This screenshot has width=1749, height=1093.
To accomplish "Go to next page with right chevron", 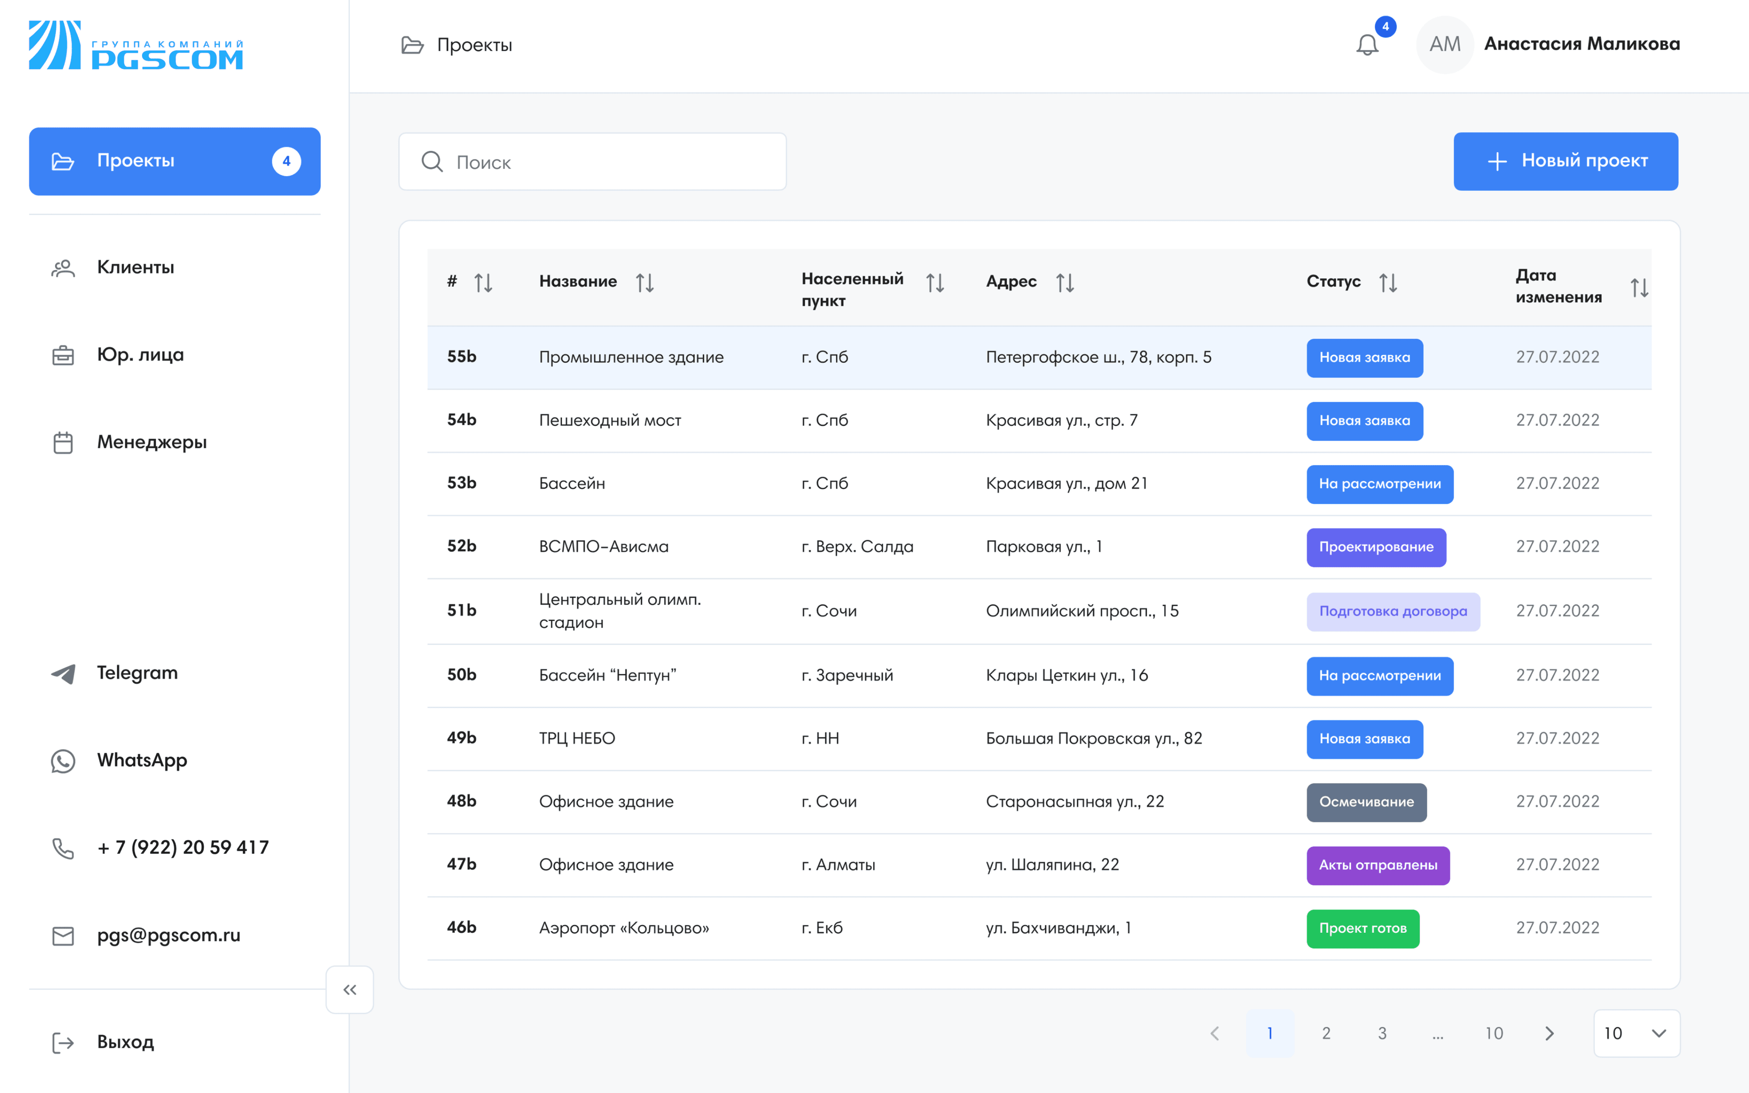I will click(1549, 1033).
